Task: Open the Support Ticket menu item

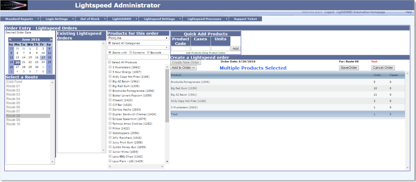Action: [x=245, y=19]
